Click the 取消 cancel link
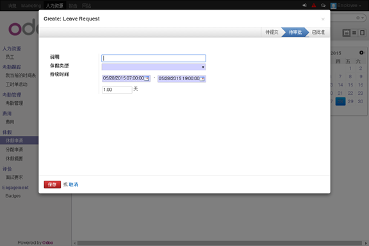 pyautogui.click(x=74, y=184)
